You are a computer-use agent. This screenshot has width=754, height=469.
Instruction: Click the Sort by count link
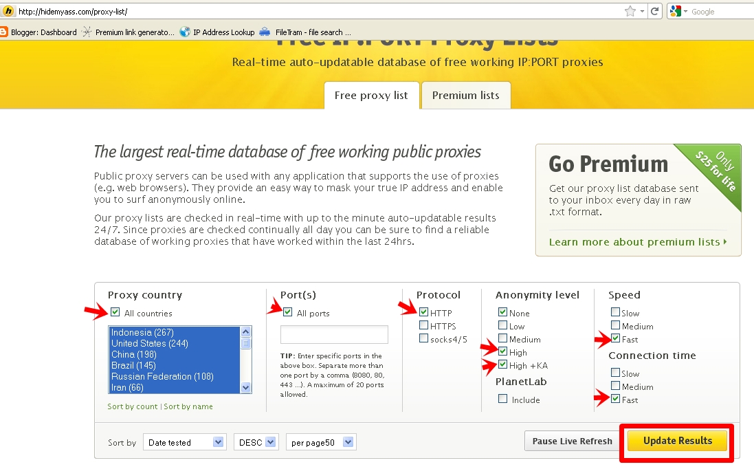tap(132, 406)
